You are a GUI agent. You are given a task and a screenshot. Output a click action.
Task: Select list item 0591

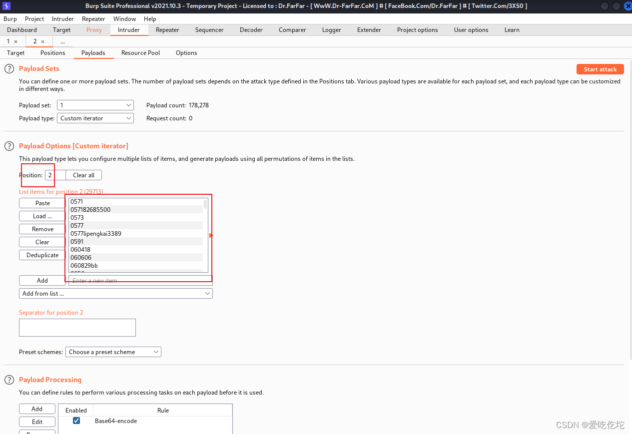click(x=136, y=242)
